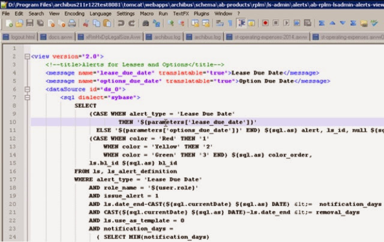Undo the last edit
The height and width of the screenshot is (242, 384).
pyautogui.click(x=121, y=23)
